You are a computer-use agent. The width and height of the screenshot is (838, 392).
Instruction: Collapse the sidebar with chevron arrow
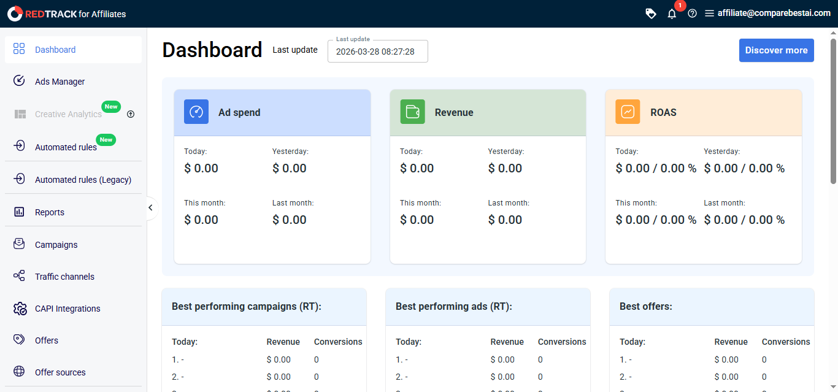click(x=150, y=208)
